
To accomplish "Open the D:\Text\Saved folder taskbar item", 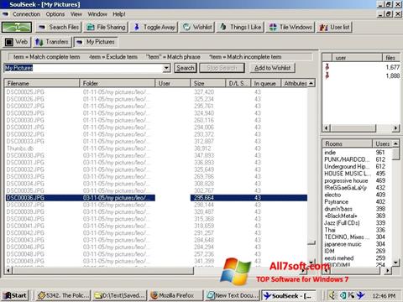I will click(x=119, y=295).
